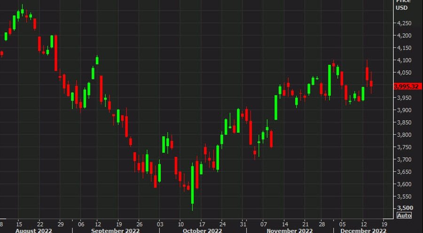
Task: Select the 3,600 price level label
Action: click(x=404, y=185)
